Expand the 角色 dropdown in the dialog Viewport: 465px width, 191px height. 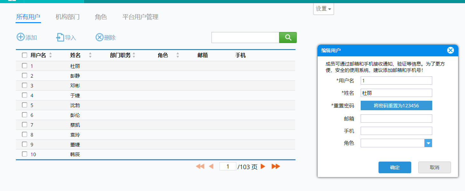point(428,143)
